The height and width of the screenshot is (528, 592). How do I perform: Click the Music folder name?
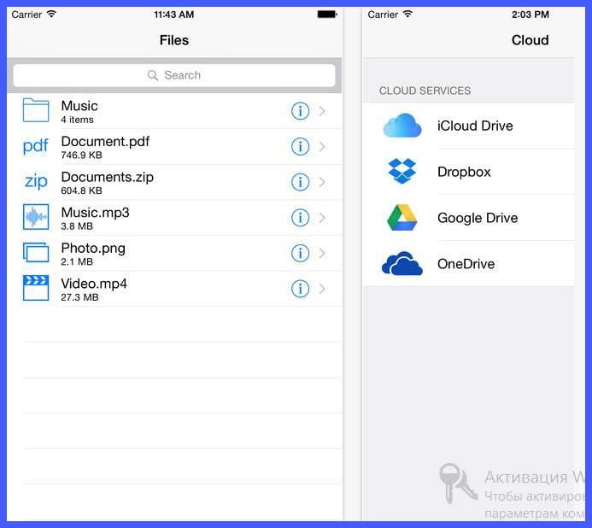tap(79, 106)
